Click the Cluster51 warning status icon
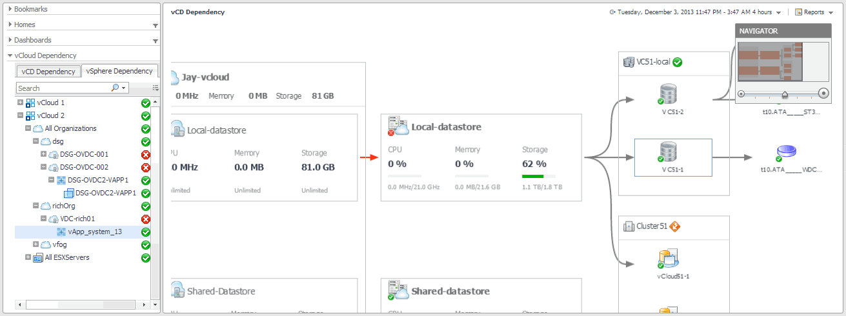The height and width of the screenshot is (316, 846). point(676,226)
